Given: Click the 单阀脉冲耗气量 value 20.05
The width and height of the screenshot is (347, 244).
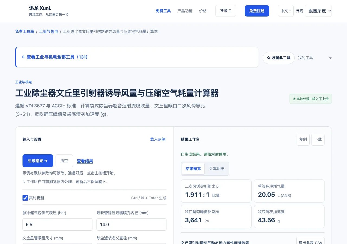Looking at the screenshot, I should pos(267,195).
